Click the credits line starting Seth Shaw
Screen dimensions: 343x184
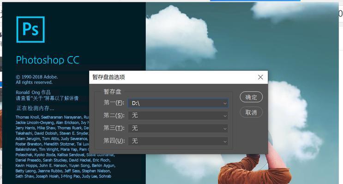pyautogui.click(x=63, y=176)
